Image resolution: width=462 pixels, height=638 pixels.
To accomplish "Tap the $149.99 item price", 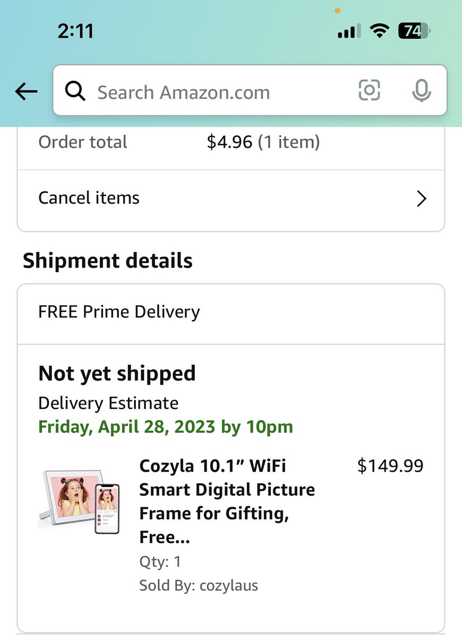I will coord(390,466).
